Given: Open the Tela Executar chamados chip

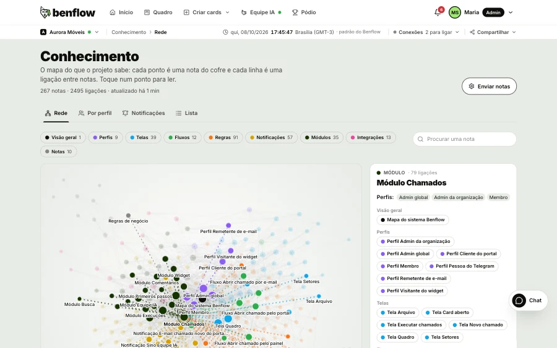Looking at the screenshot, I should pos(412,325).
